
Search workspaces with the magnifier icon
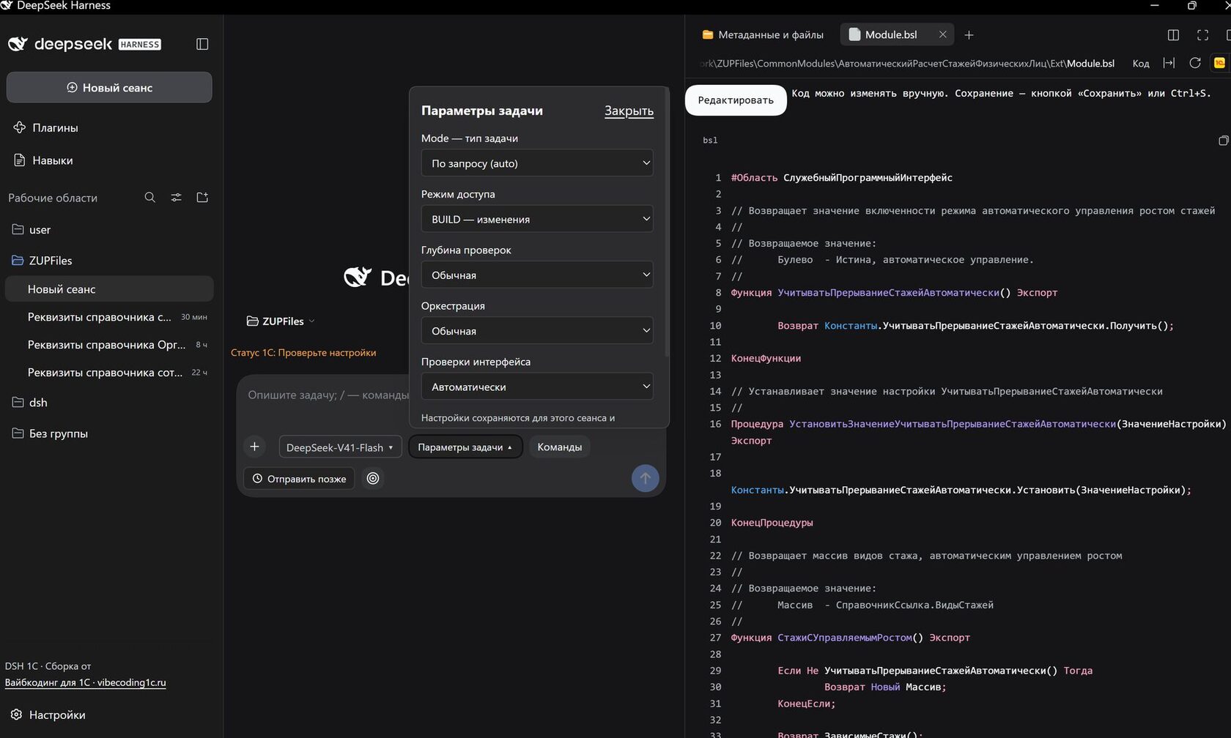pos(150,198)
